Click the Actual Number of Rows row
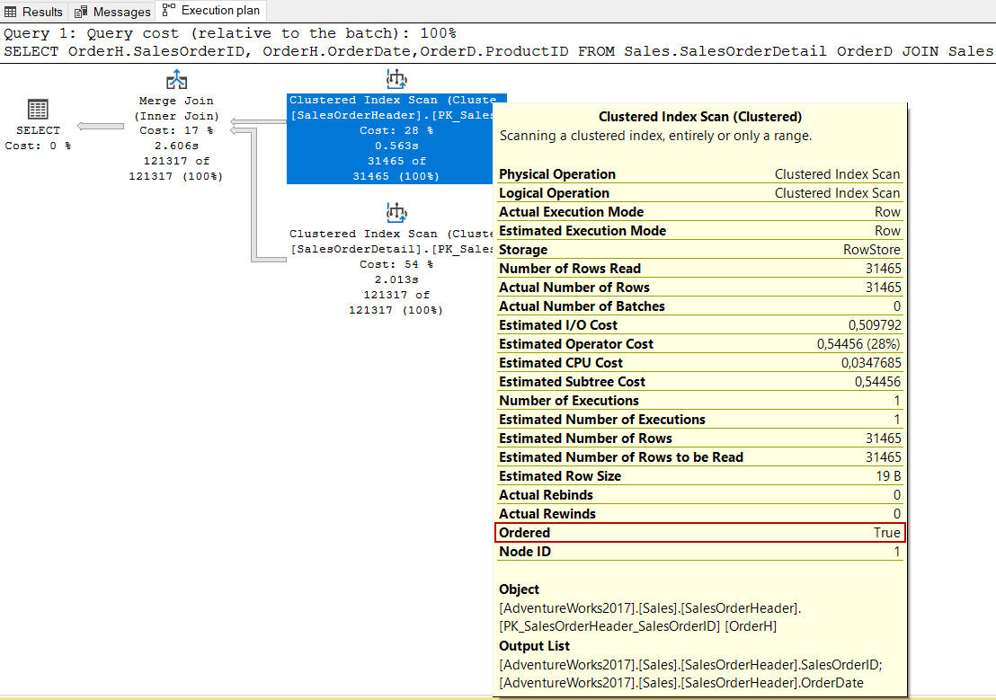The width and height of the screenshot is (996, 700). [x=699, y=288]
